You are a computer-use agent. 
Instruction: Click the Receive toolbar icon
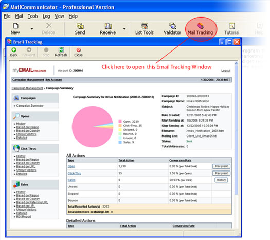tap(108, 26)
